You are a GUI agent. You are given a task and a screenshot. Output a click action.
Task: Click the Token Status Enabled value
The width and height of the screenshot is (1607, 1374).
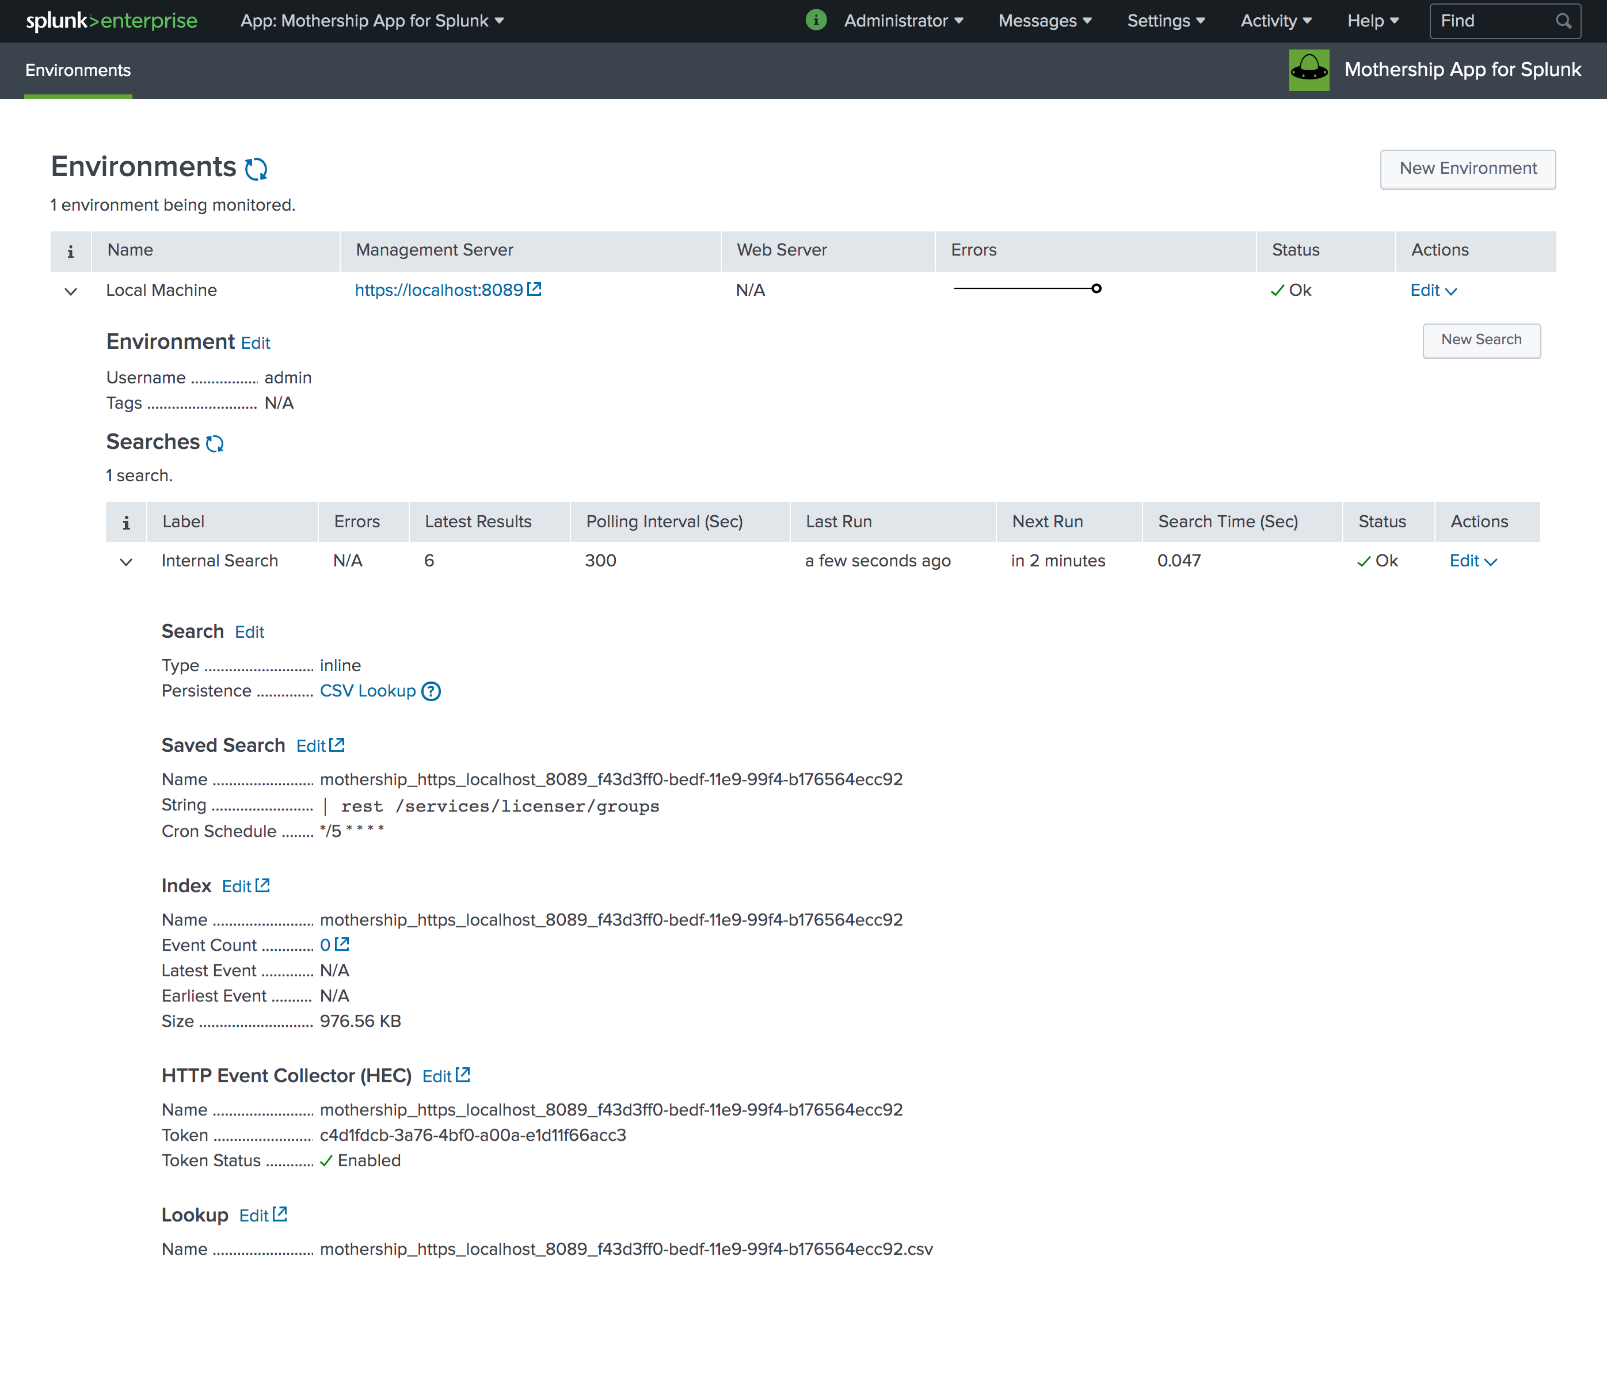360,1160
